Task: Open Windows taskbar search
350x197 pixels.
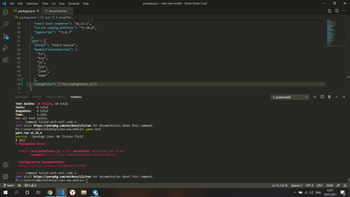Action: (16, 192)
